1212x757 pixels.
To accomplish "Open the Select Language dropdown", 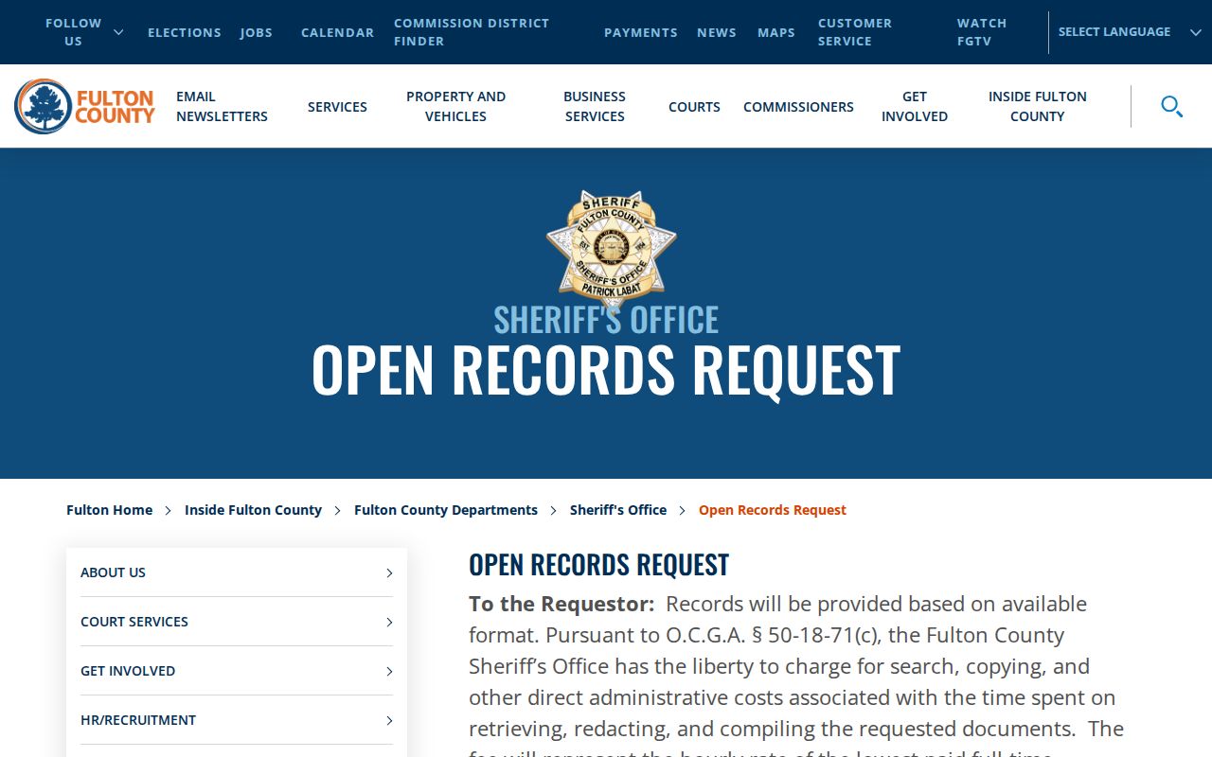I will [x=1130, y=32].
